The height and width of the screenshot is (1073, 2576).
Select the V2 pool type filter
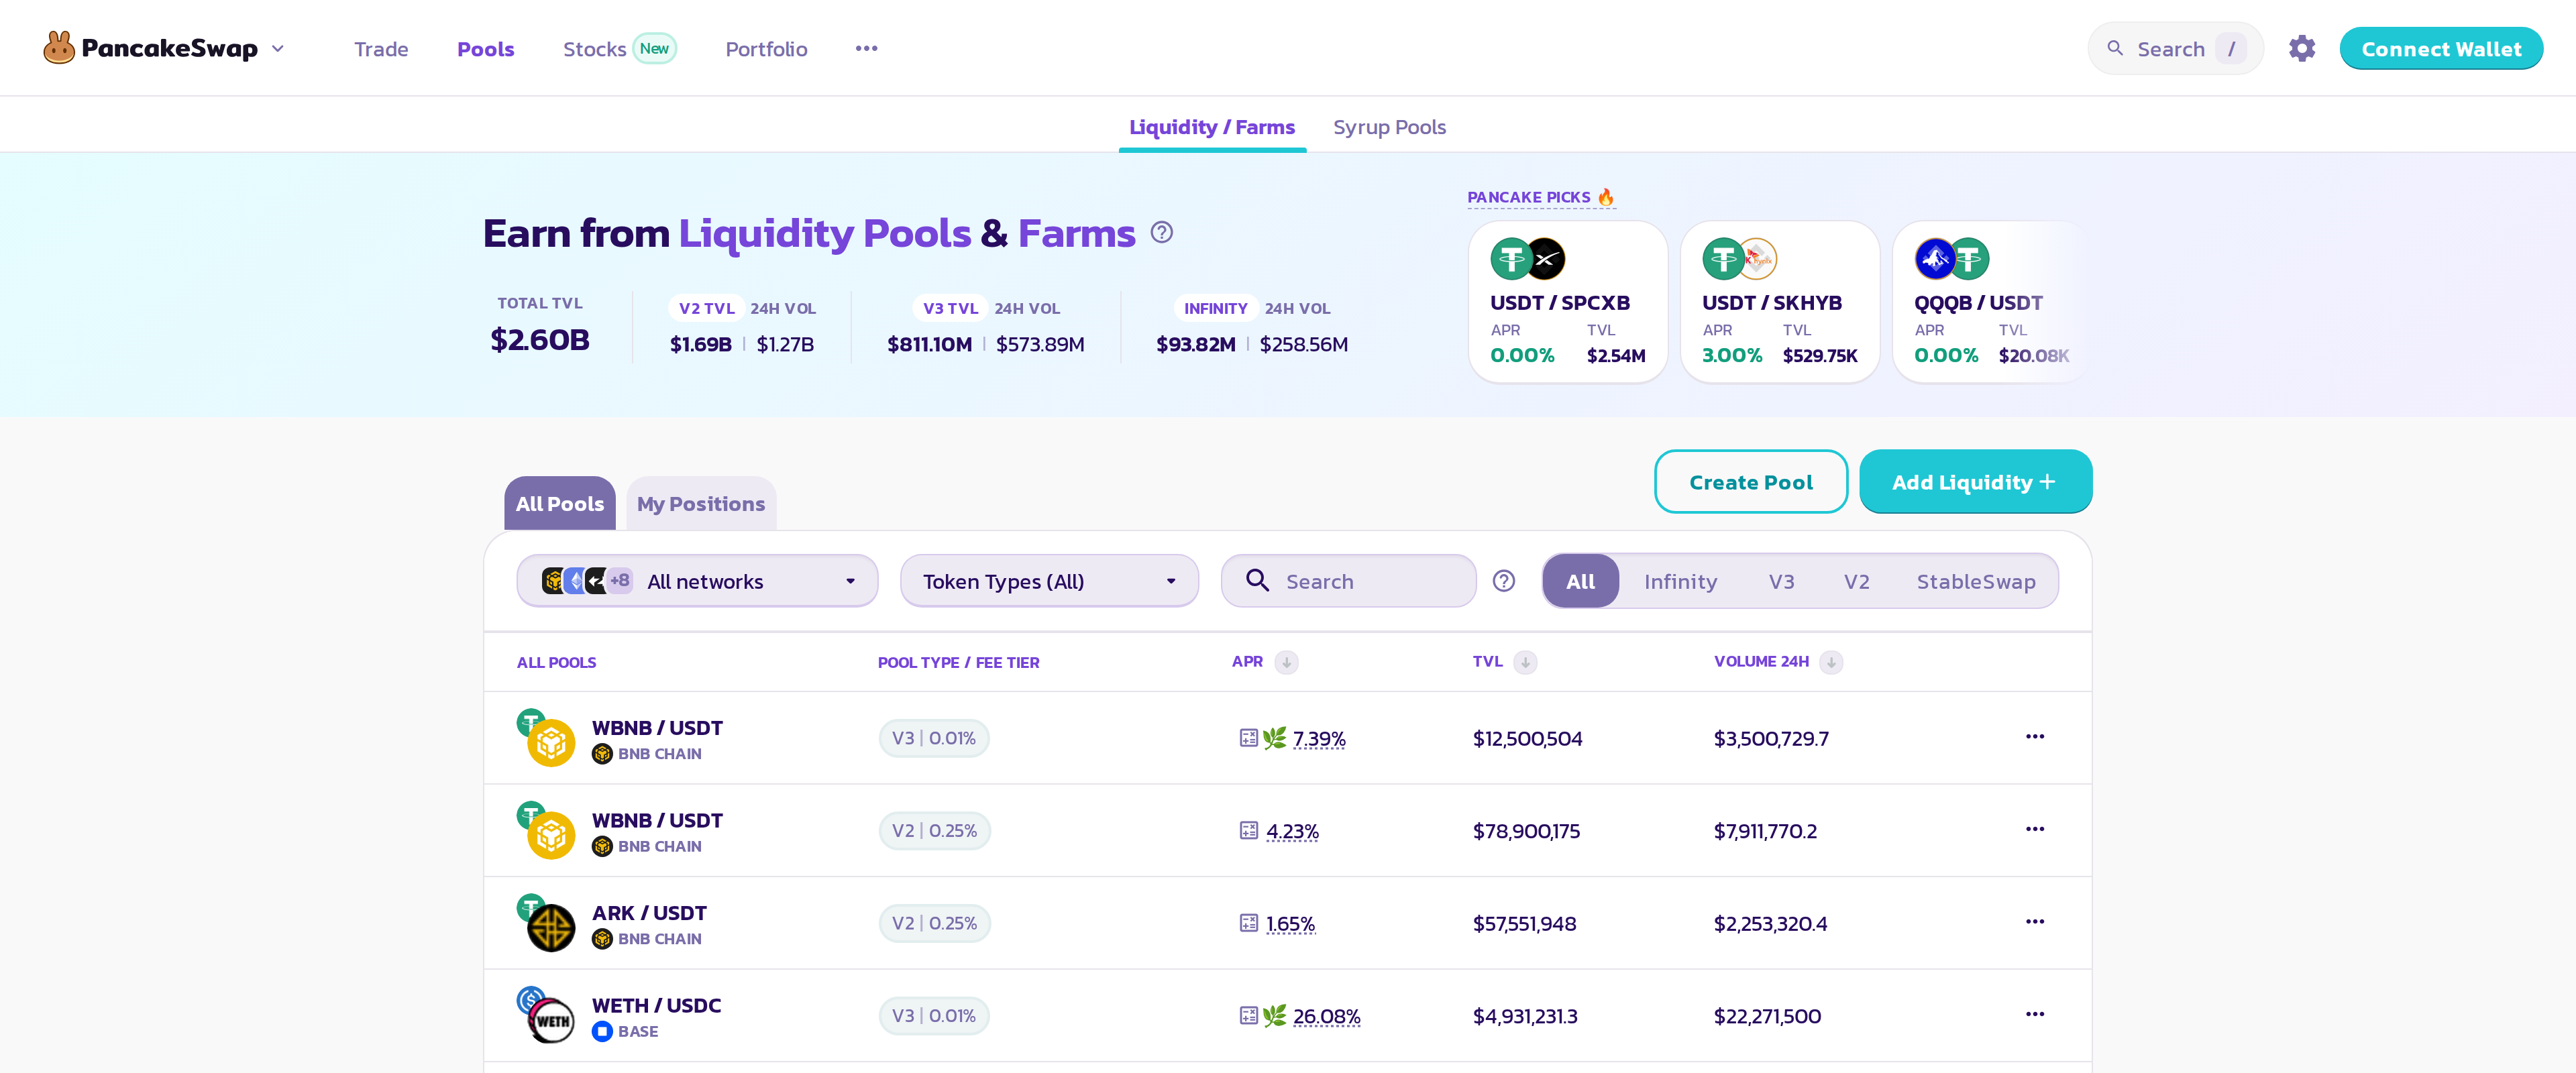(x=1856, y=581)
